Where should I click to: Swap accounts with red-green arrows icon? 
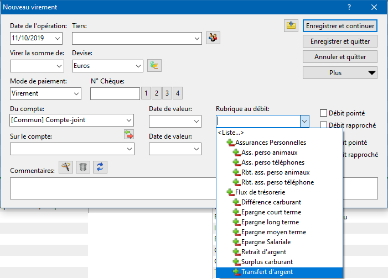[x=129, y=134]
